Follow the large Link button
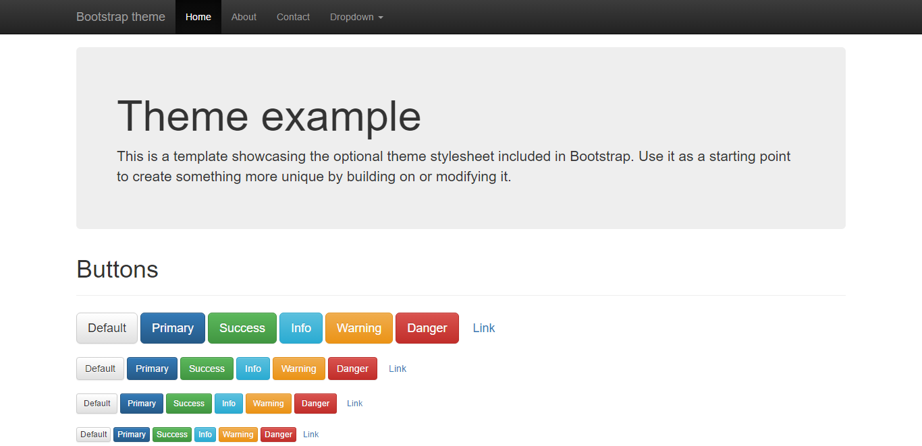 [x=483, y=328]
